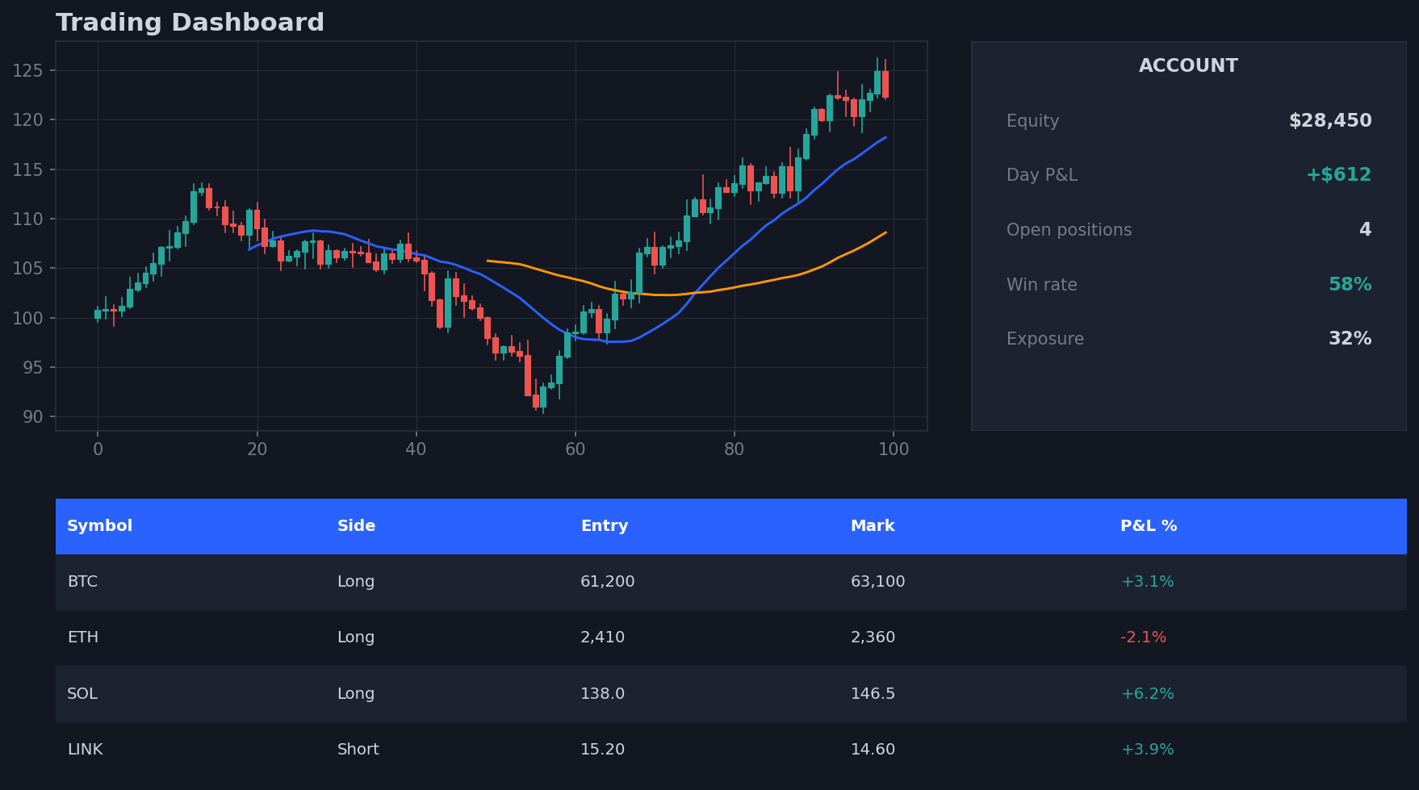
Task: Click LINK mark price 14.60
Action: [873, 750]
